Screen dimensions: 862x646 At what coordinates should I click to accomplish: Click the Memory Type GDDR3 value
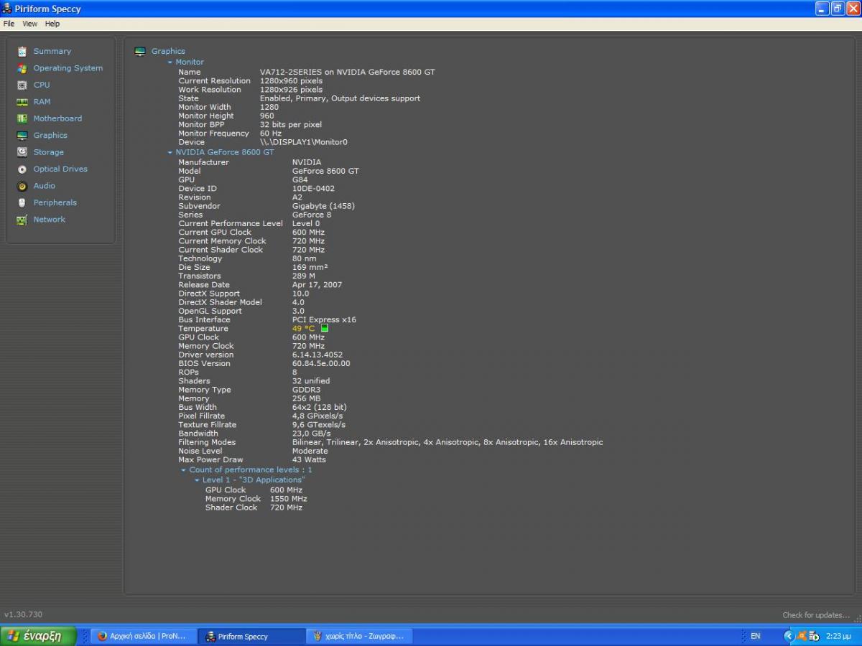307,390
